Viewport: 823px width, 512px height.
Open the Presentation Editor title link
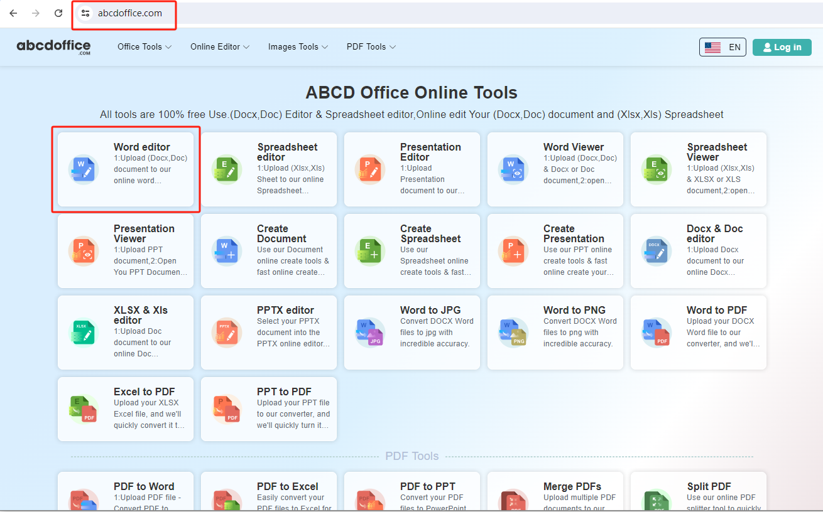pos(430,152)
